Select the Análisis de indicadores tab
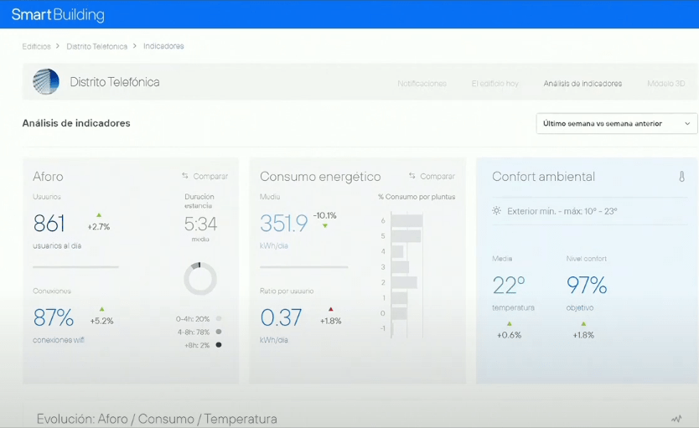The image size is (699, 428). 582,84
